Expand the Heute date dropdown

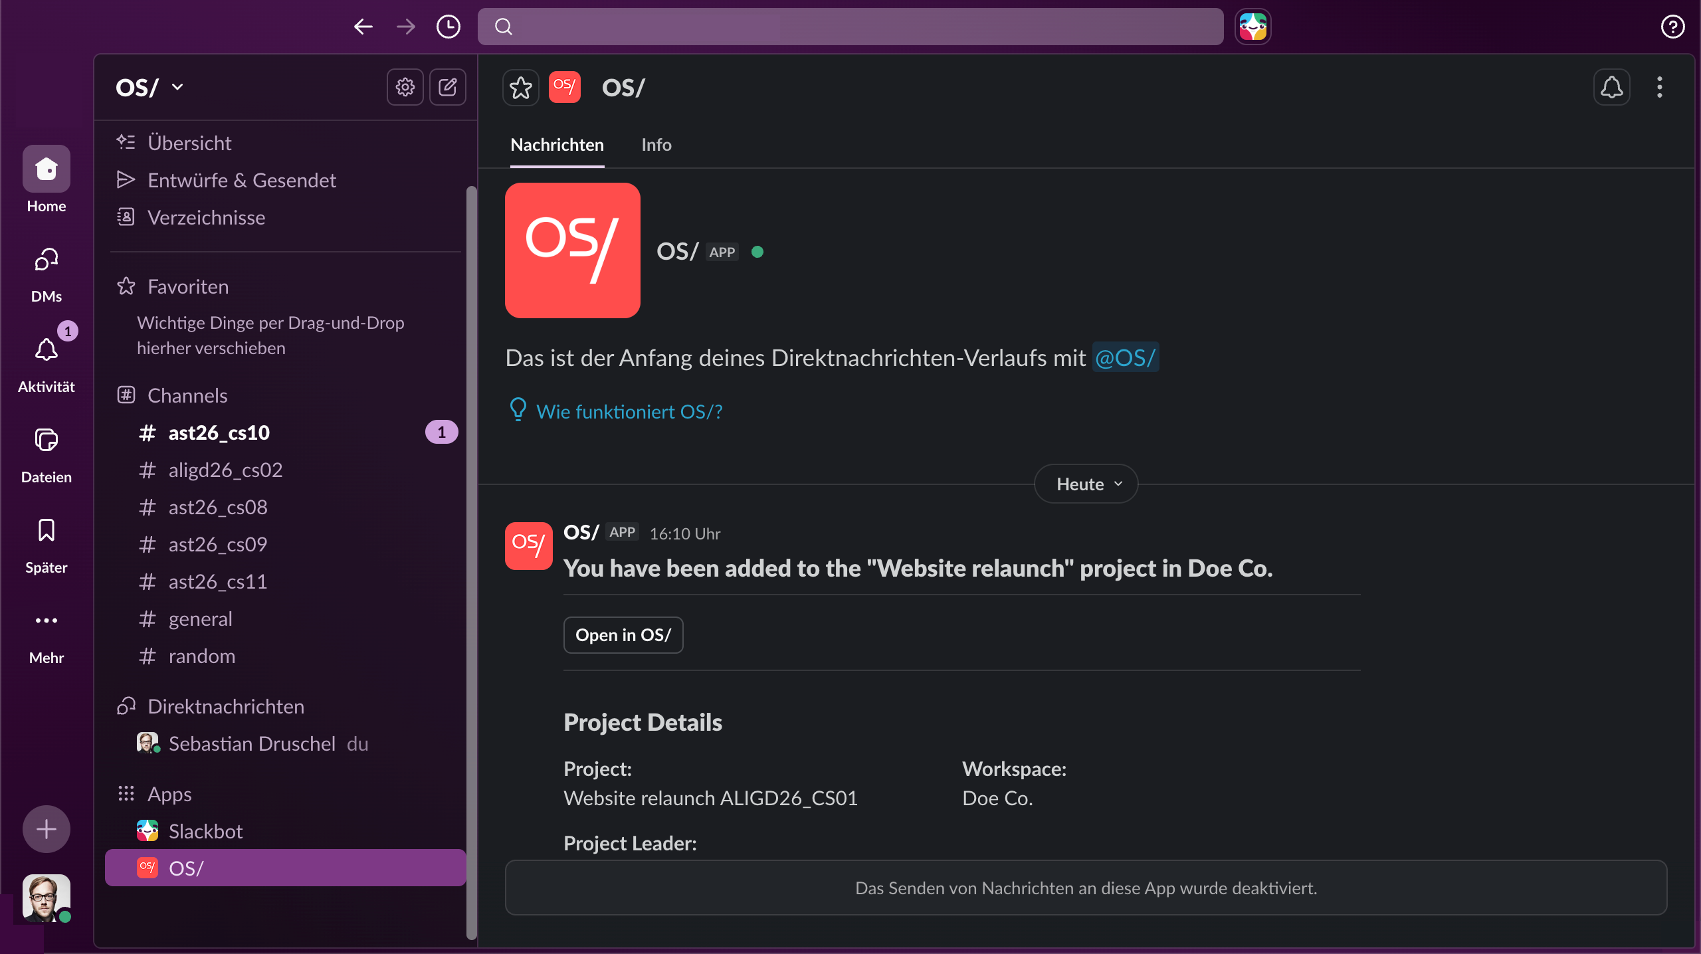coord(1086,484)
